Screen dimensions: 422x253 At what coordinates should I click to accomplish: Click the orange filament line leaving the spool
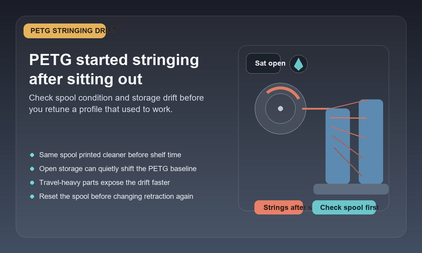[x=316, y=108]
